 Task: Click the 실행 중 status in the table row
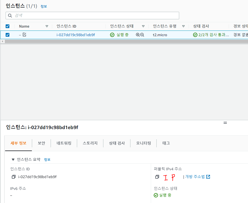pyautogui.click(x=119, y=35)
